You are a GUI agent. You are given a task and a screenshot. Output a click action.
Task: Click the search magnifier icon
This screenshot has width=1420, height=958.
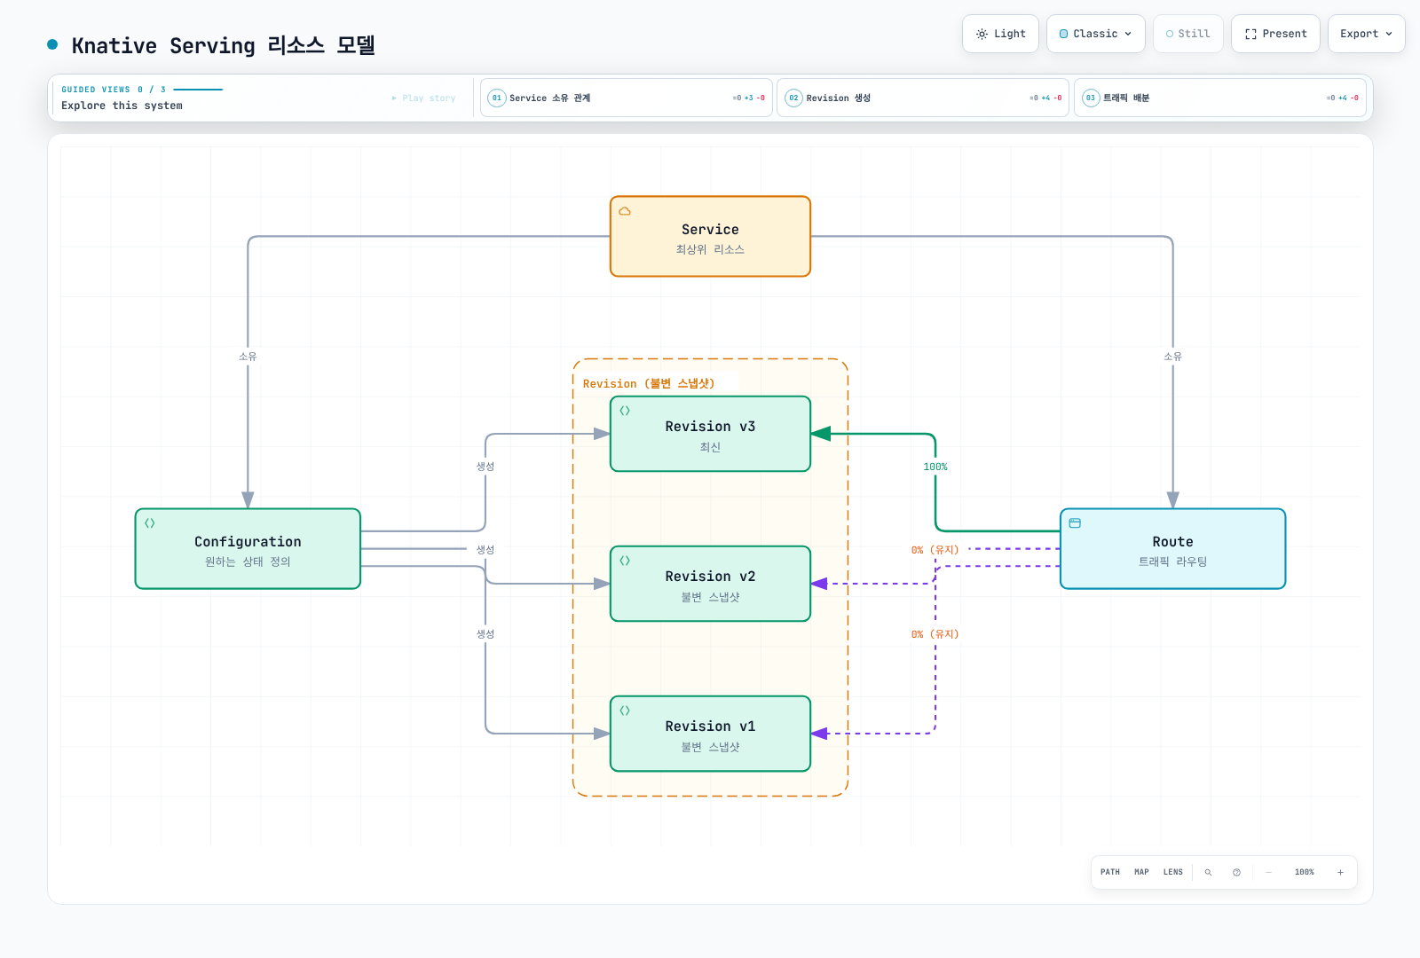pyautogui.click(x=1208, y=872)
